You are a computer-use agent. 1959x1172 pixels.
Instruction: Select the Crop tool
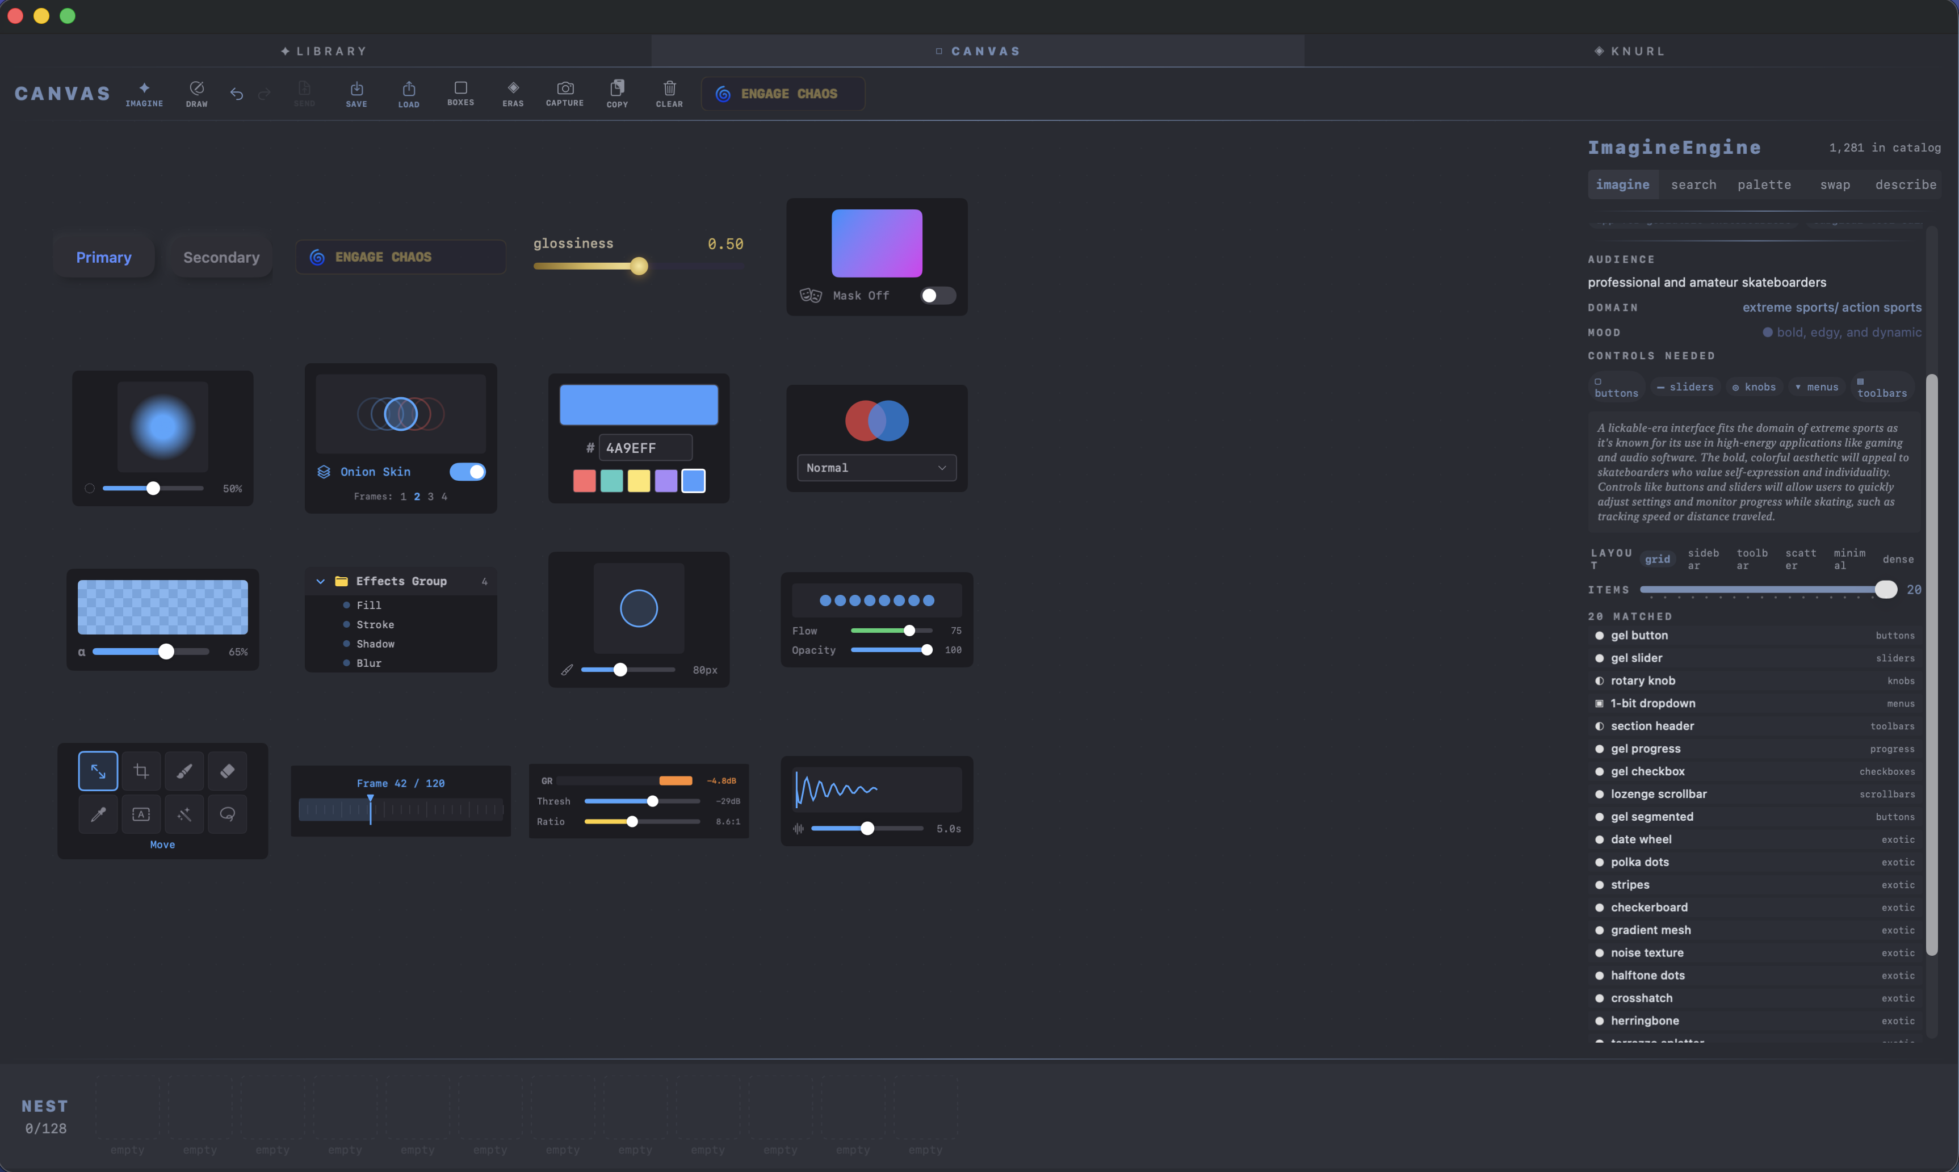coord(141,770)
